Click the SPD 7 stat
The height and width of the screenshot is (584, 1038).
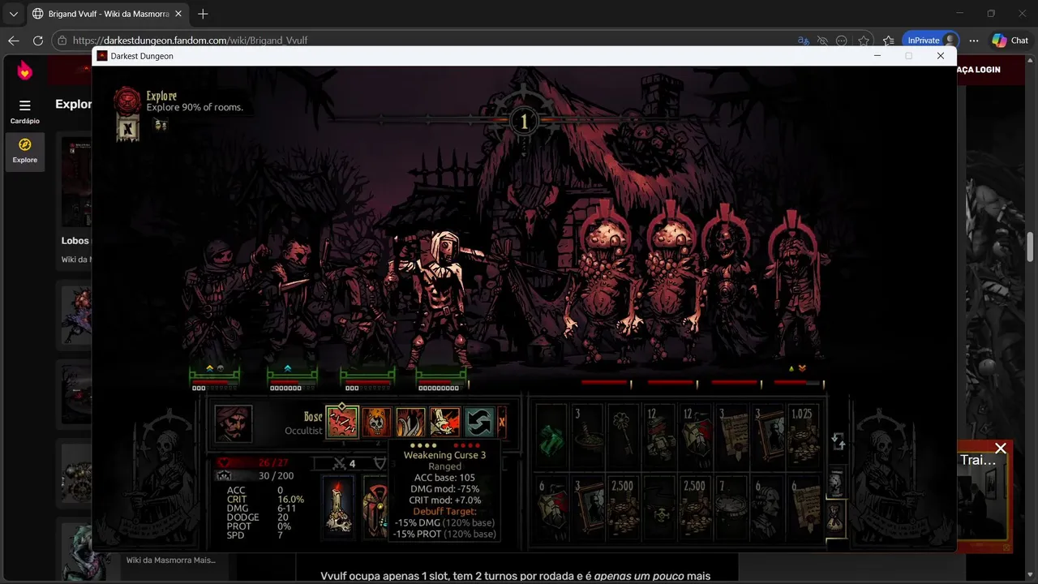(255, 535)
